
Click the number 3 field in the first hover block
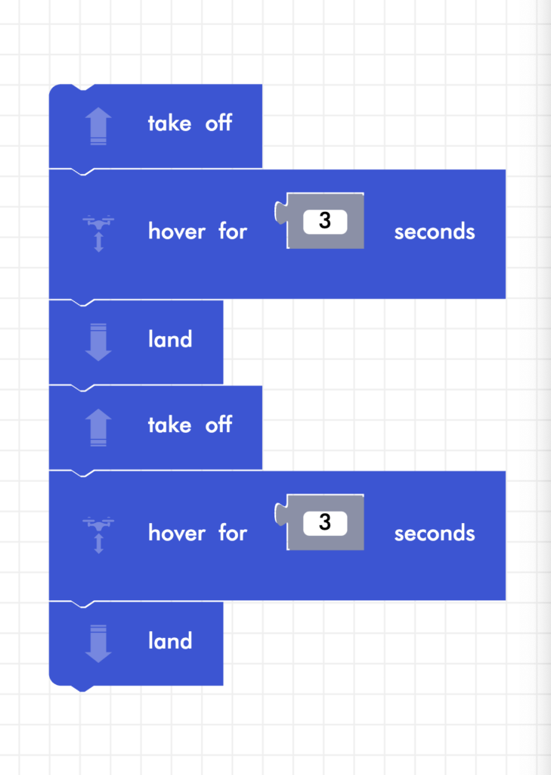tap(325, 221)
